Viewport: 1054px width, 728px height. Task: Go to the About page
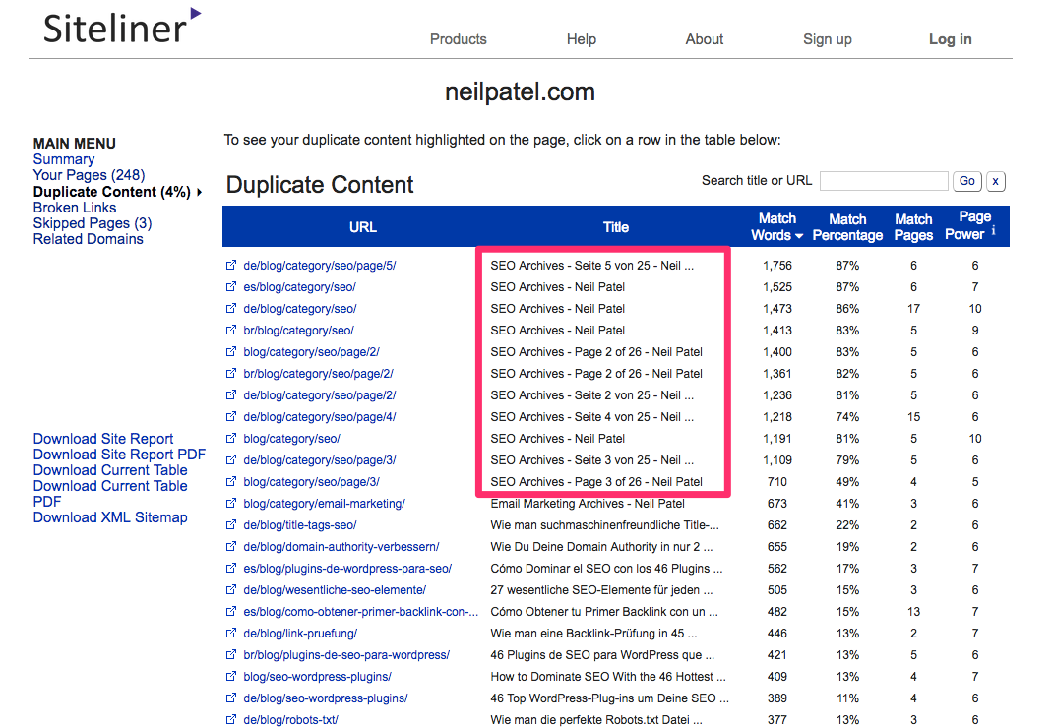pyautogui.click(x=705, y=39)
